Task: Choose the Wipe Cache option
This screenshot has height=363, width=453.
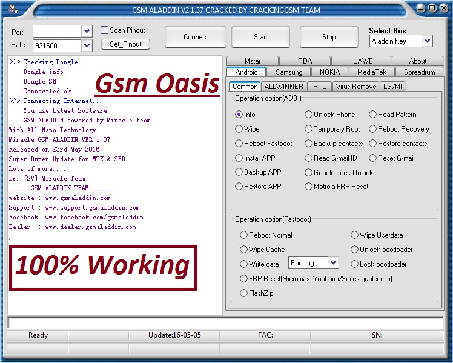Action: click(x=243, y=250)
